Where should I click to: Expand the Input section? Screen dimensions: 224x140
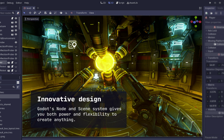point(210,51)
